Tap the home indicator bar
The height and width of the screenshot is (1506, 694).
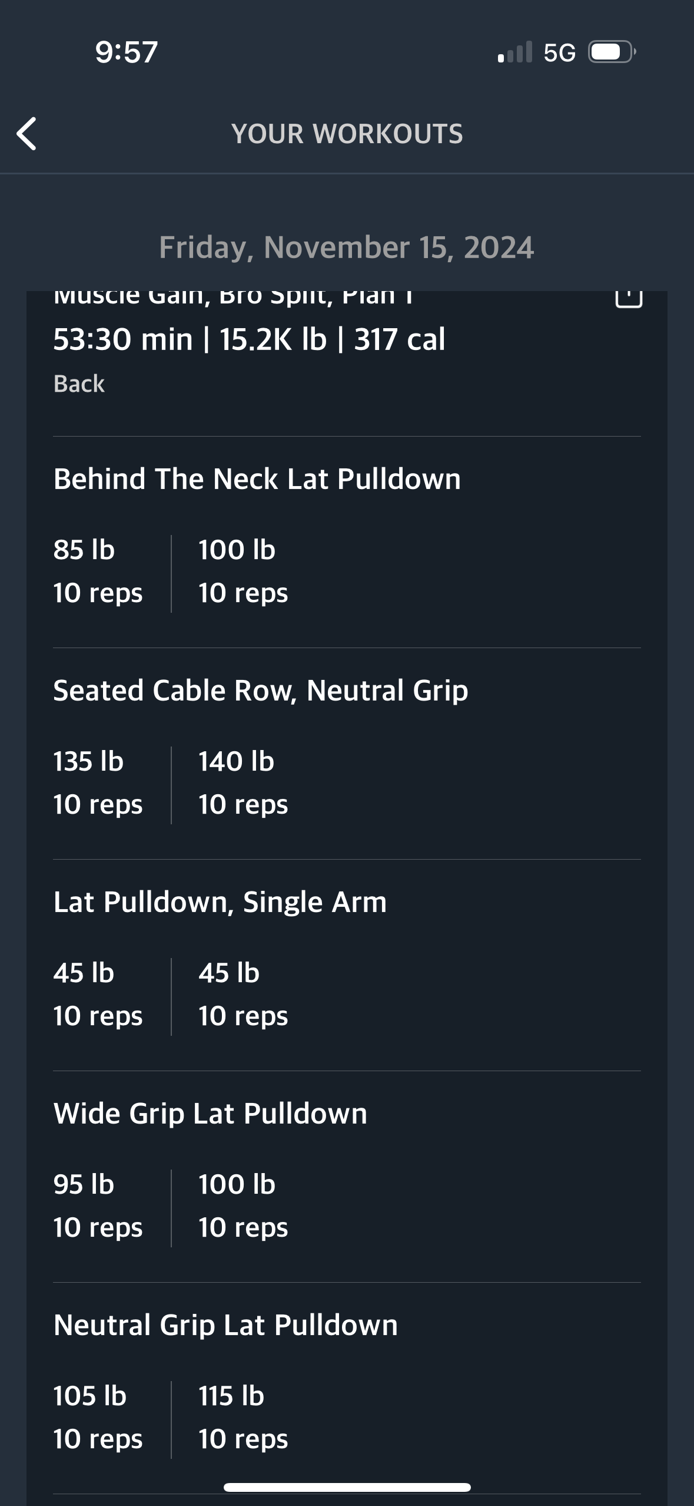tap(347, 1487)
